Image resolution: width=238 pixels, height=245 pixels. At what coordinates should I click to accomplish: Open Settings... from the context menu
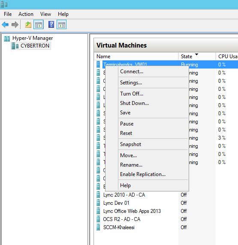pyautogui.click(x=131, y=83)
